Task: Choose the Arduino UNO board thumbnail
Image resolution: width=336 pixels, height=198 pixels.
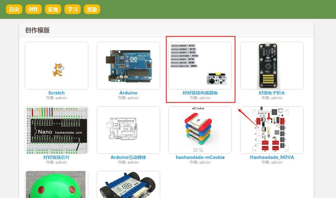Action: click(128, 65)
